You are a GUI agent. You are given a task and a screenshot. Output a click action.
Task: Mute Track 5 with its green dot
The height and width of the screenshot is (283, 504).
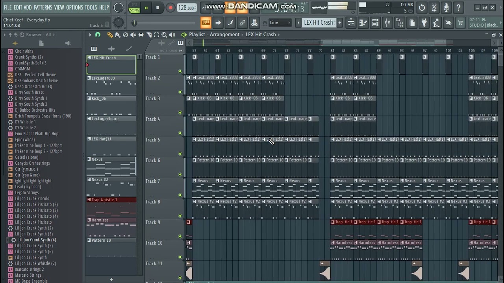(x=180, y=154)
